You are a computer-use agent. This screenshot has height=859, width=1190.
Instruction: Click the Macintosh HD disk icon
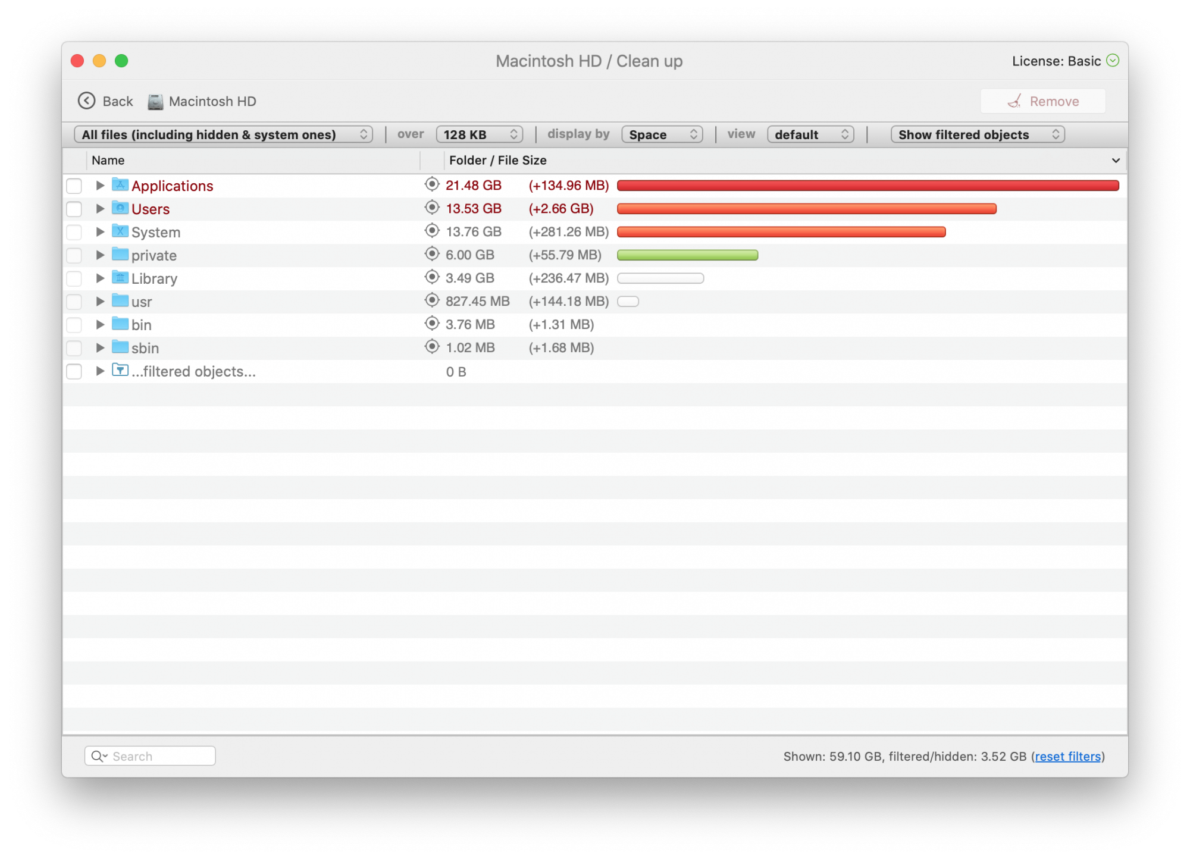[155, 102]
